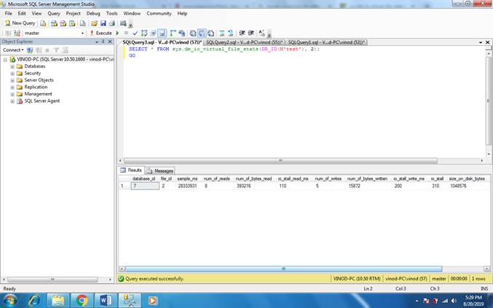Screen dimensions: 493x308
Task: Expand the Management folder
Action: (x=12, y=94)
